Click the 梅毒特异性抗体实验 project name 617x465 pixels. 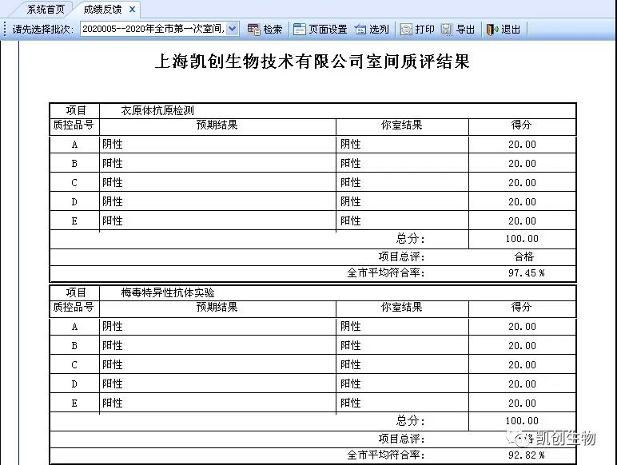(168, 292)
